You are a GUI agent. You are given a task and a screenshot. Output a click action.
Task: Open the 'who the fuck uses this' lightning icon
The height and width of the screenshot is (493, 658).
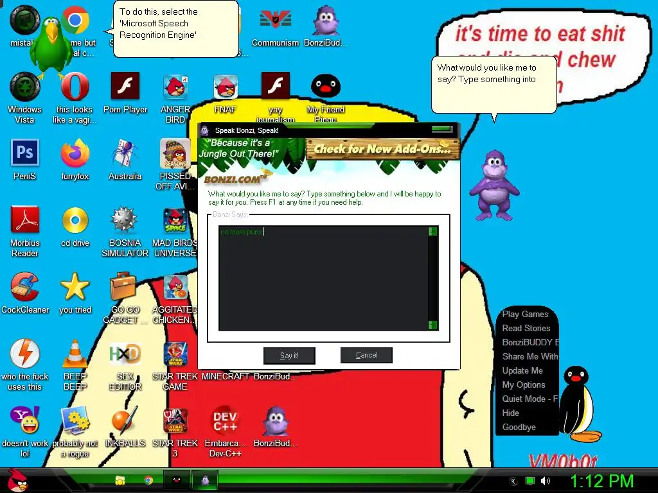[x=25, y=354]
